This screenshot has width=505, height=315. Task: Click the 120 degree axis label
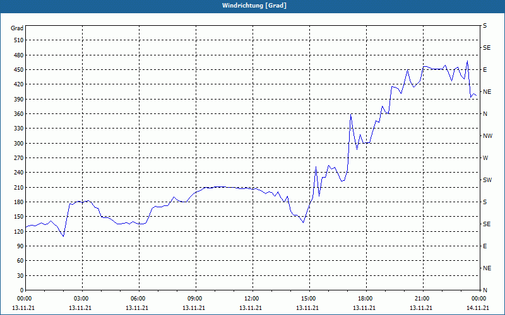point(19,231)
